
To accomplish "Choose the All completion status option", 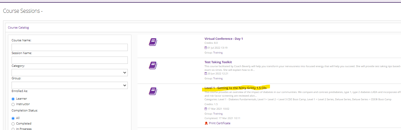I will coord(13,118).
